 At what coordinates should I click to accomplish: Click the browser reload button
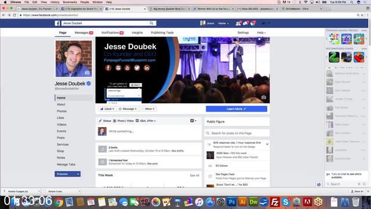click(x=14, y=15)
